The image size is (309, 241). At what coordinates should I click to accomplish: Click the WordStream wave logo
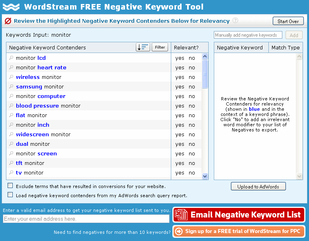pos(11,7)
